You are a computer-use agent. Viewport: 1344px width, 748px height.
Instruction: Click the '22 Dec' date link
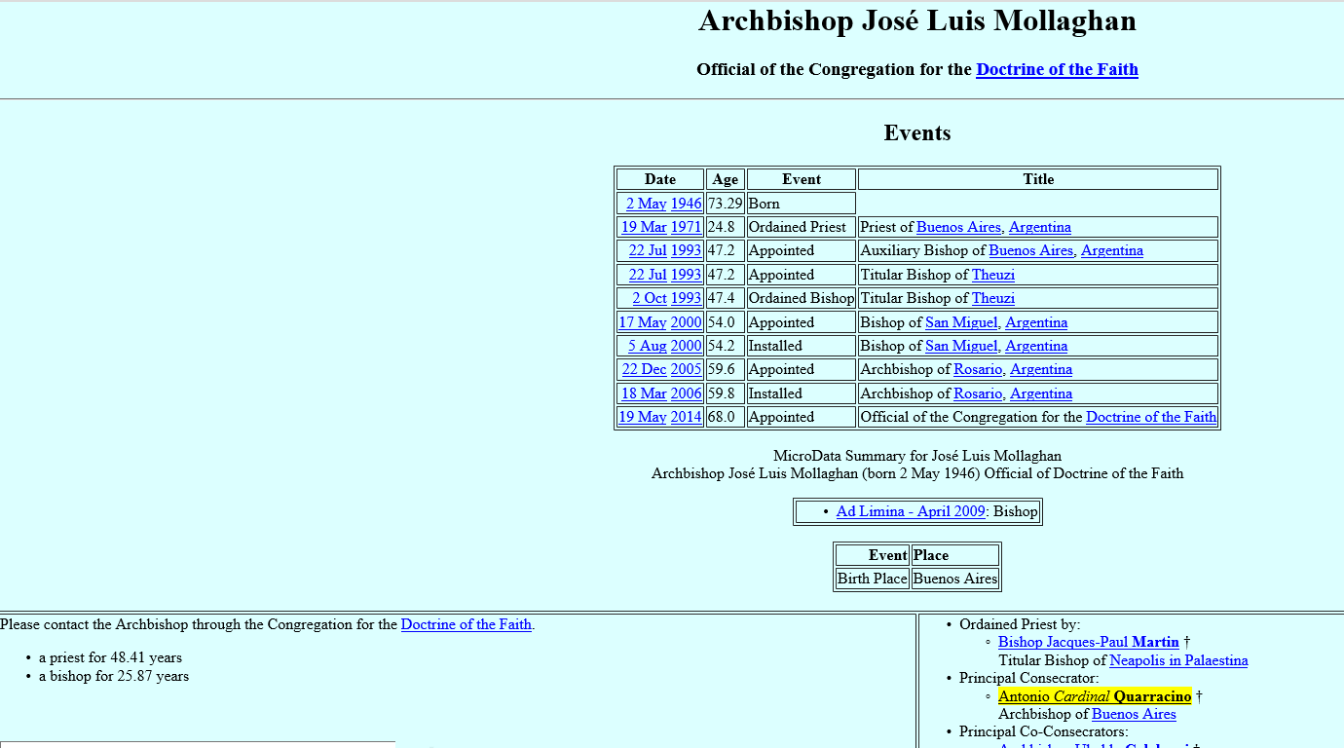(x=644, y=369)
